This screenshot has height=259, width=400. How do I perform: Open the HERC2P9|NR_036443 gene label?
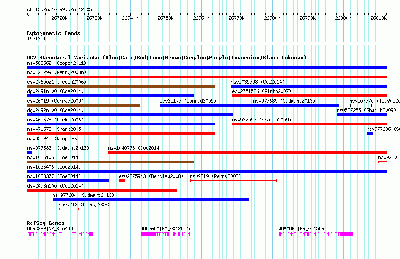(x=50, y=228)
